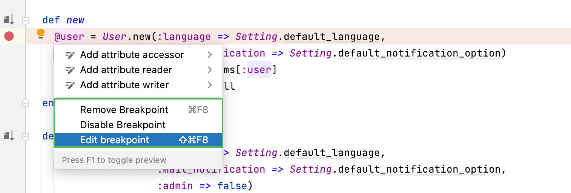Viewport: 571px width, 193px height.
Task: Choose Add attribute accessor from the popup
Action: (132, 55)
